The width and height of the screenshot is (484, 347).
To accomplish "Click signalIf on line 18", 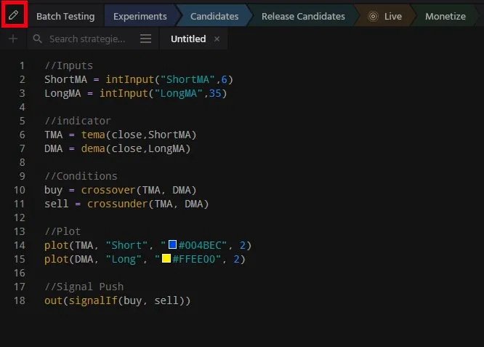I will [x=93, y=300].
